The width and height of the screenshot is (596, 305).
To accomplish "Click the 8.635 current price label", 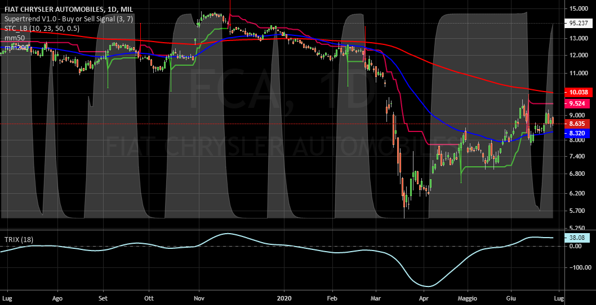I will click(577, 124).
